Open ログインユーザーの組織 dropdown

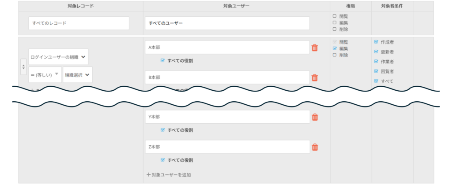pyautogui.click(x=58, y=57)
